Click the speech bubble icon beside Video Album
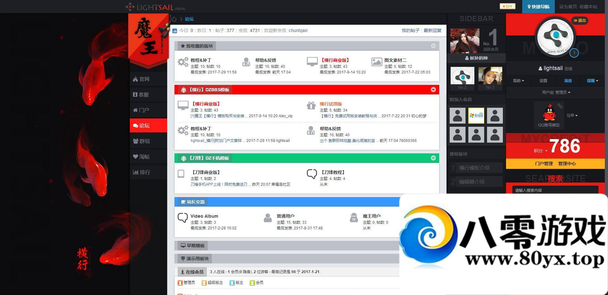Image resolution: width=608 pixels, height=295 pixels. [183, 218]
